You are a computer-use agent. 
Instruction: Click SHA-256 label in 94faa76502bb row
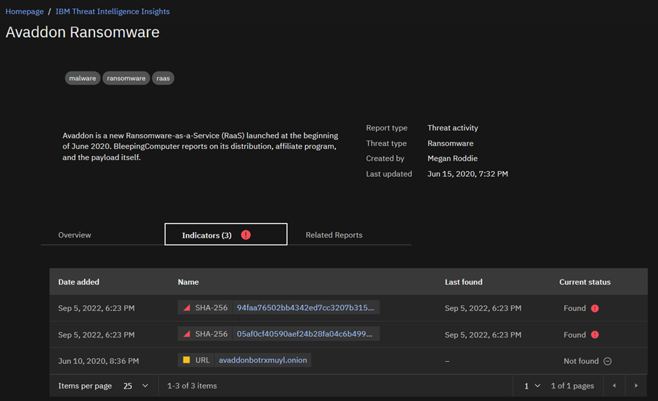click(x=211, y=307)
